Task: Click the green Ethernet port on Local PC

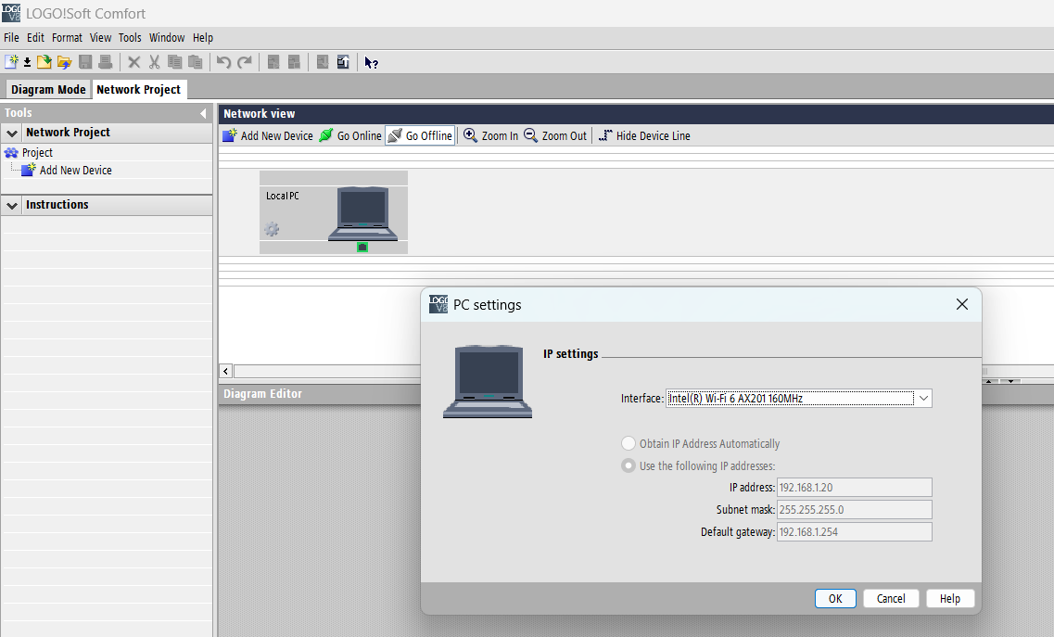Action: tap(362, 247)
